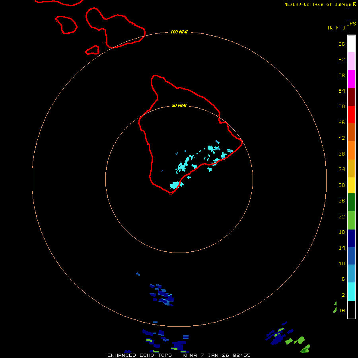
Task: Click the yellow legend swatch
Action: (351, 185)
